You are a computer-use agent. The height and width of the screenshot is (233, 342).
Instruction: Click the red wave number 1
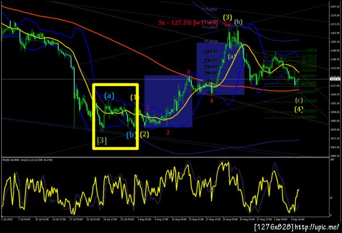pos(148,107)
